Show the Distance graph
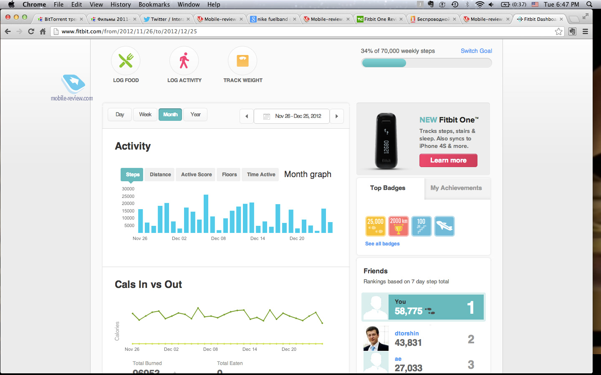The height and width of the screenshot is (375, 601). [160, 175]
